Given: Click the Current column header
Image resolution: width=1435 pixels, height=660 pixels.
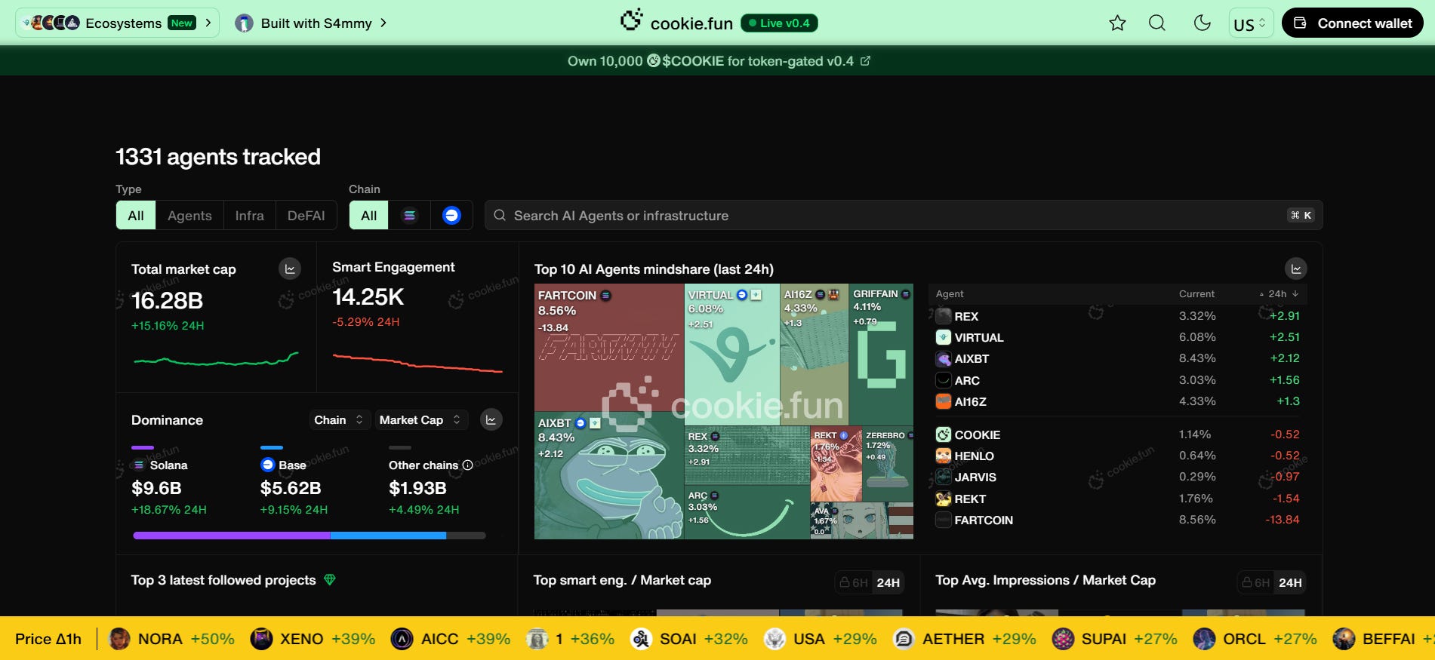Looking at the screenshot, I should (1197, 294).
